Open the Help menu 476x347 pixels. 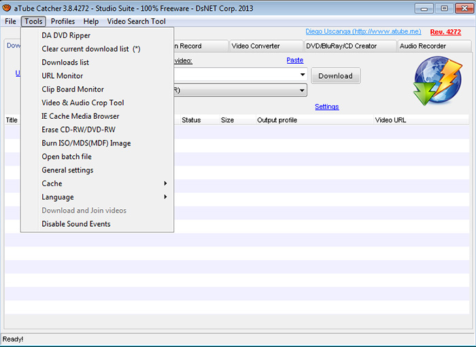[x=90, y=22]
